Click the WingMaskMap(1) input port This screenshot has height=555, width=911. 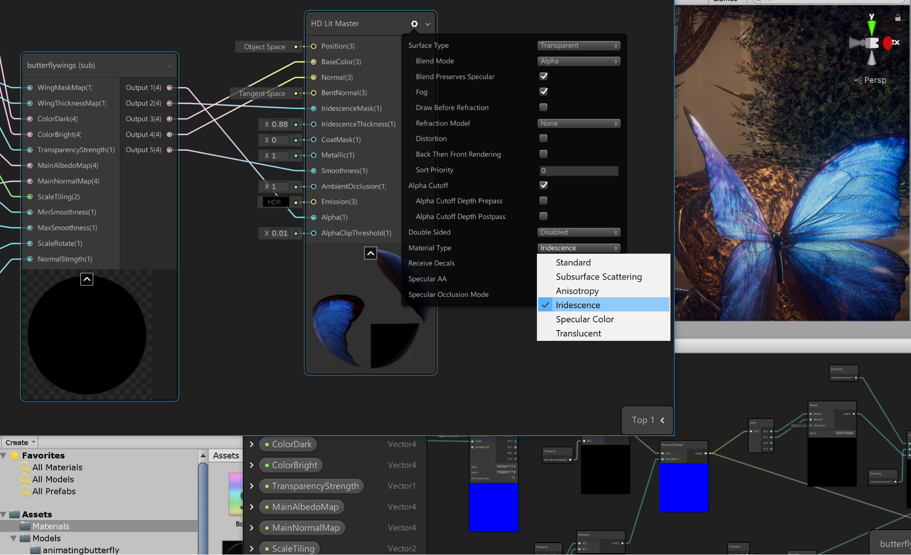(x=30, y=87)
